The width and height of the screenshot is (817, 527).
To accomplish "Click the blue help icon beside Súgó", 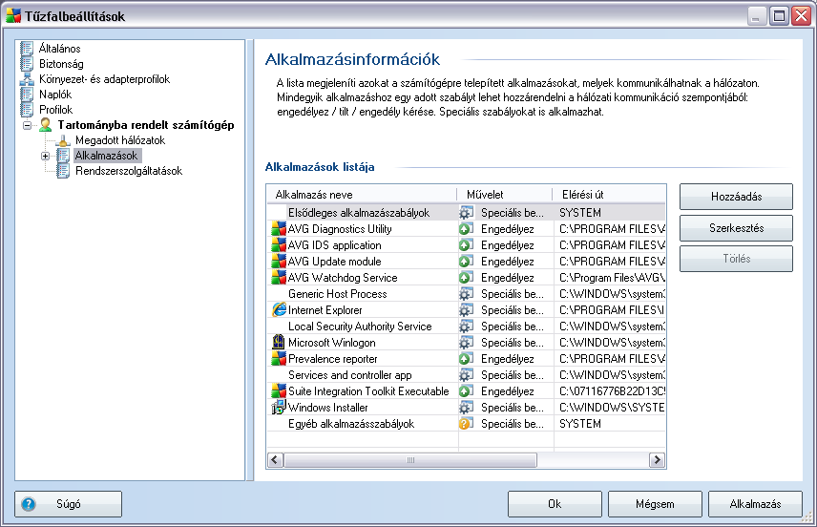I will (29, 504).
